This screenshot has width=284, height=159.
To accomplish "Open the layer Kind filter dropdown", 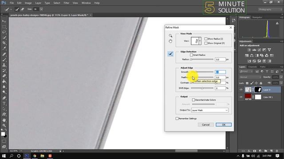I will coord(246,72).
